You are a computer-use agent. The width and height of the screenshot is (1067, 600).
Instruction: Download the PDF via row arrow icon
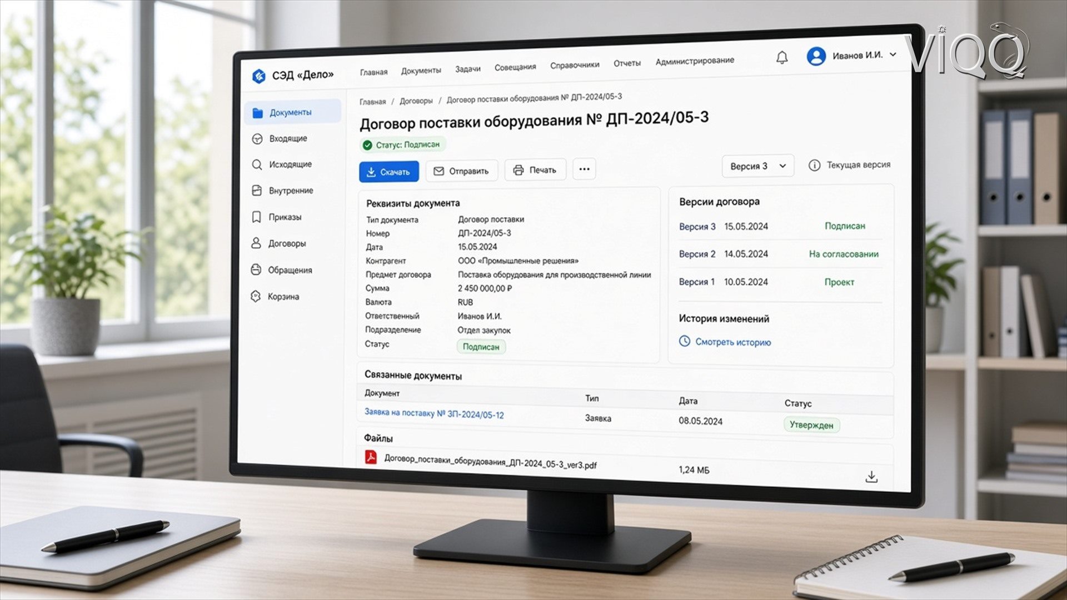coord(871,477)
